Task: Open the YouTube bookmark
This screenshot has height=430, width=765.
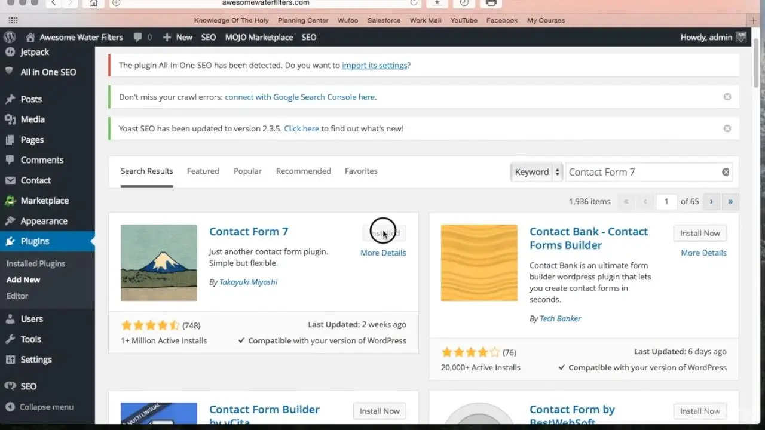Action: (464, 20)
